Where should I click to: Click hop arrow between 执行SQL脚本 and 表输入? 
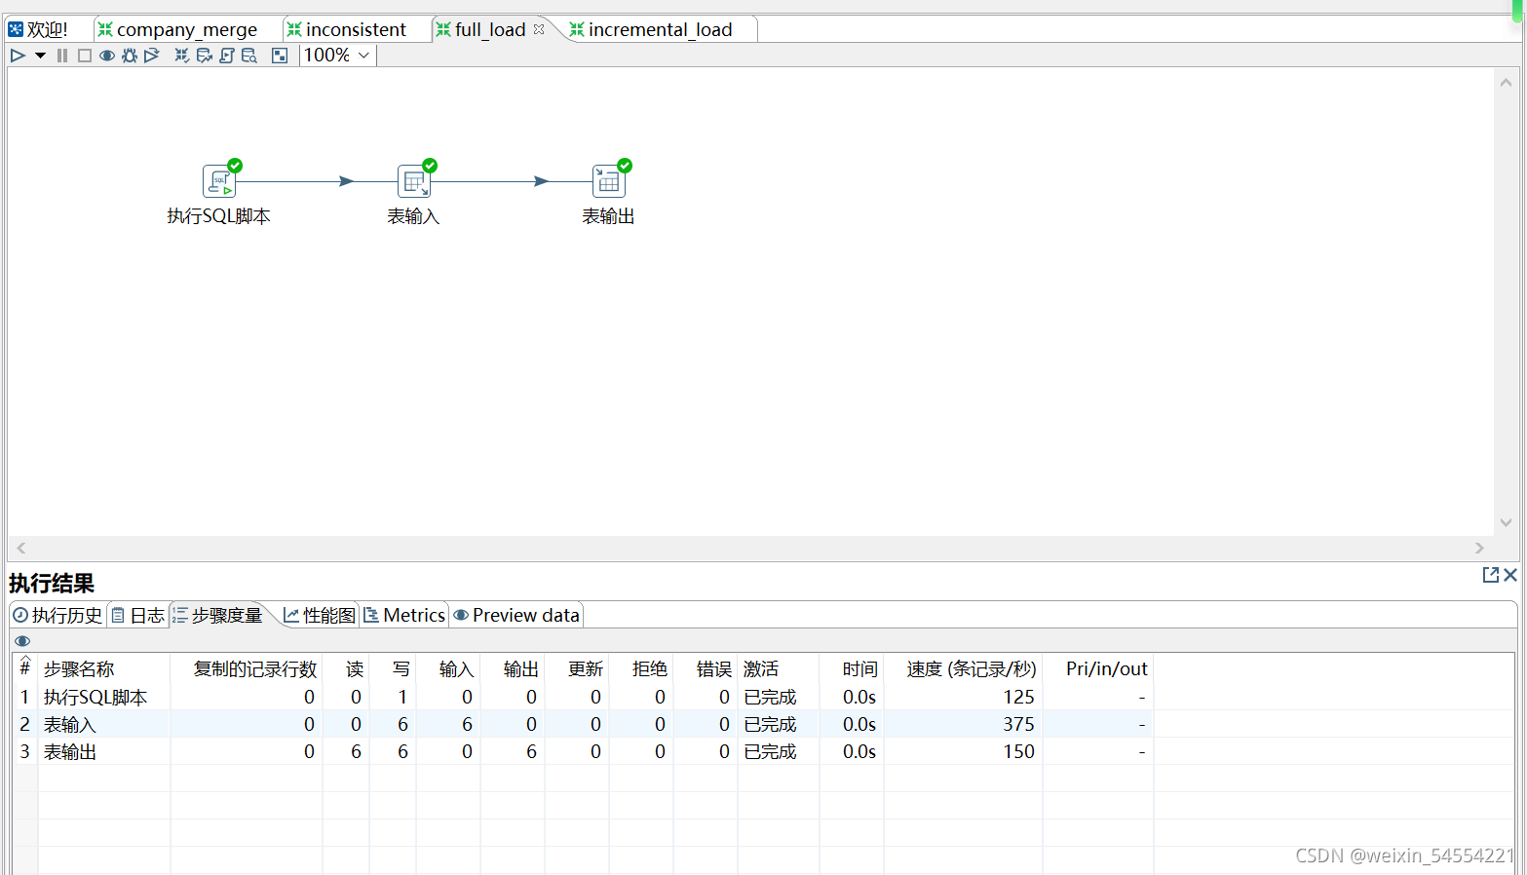pos(346,181)
